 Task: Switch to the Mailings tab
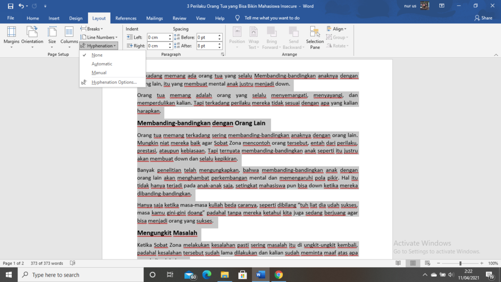tap(154, 18)
